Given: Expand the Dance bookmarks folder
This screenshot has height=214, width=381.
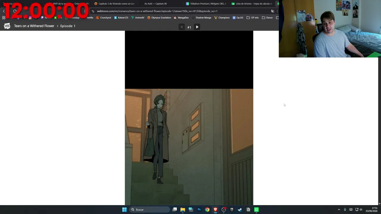Looking at the screenshot, I should pyautogui.click(x=267, y=18).
